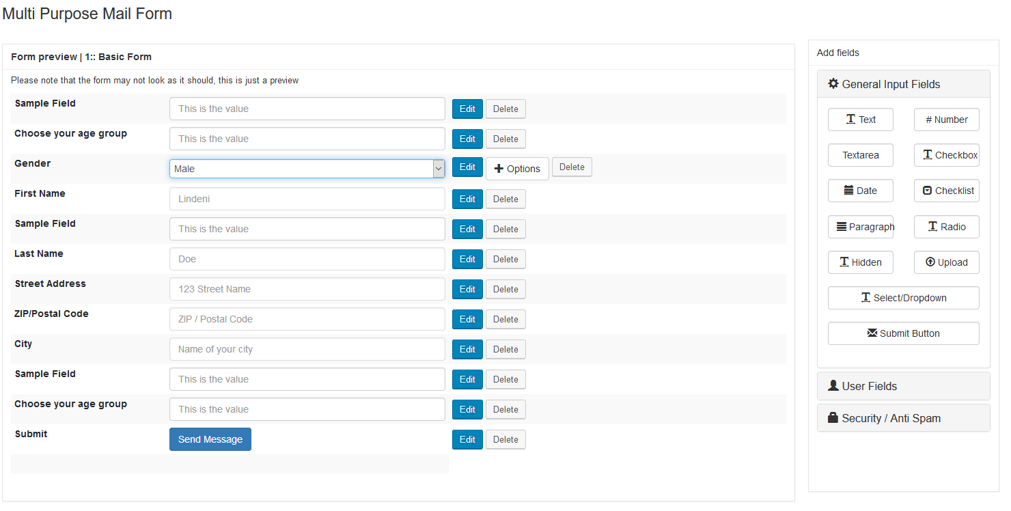
Task: Collapse the General Input Fields section
Action: (903, 84)
